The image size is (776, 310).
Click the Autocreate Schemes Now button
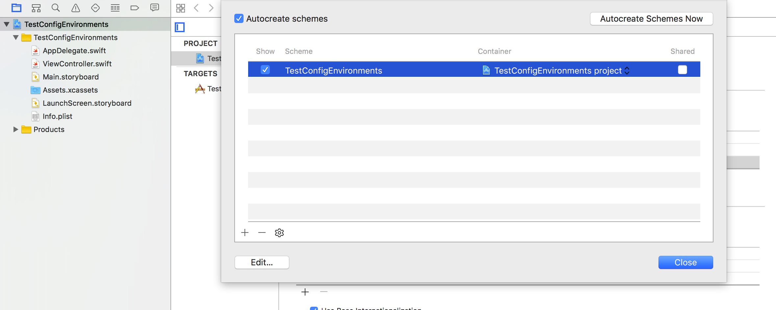click(652, 19)
